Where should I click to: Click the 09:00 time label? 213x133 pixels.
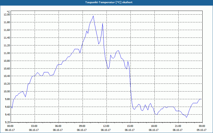[83, 126]
